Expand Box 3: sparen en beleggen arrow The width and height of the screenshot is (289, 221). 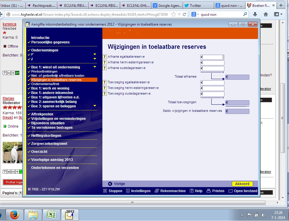(95, 106)
